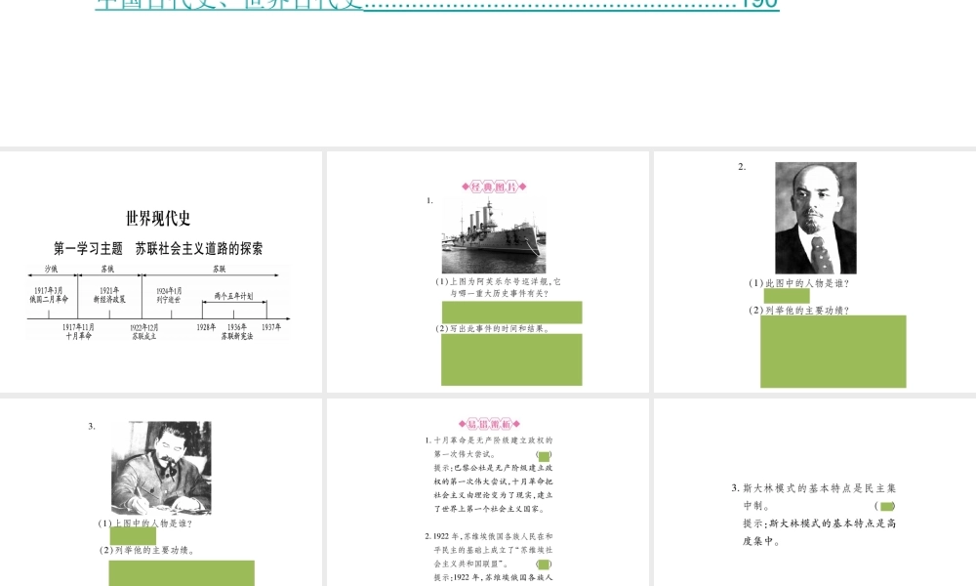
Task: Click the 1922年12月 苏联成立 timeline entry
Action: pos(143,331)
